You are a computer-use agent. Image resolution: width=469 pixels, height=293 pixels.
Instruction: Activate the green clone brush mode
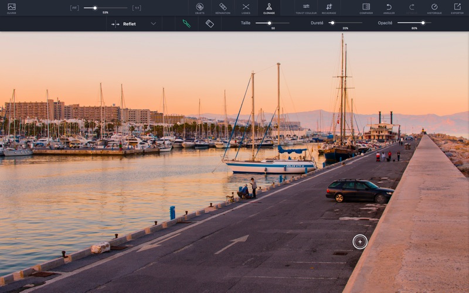[x=186, y=23]
